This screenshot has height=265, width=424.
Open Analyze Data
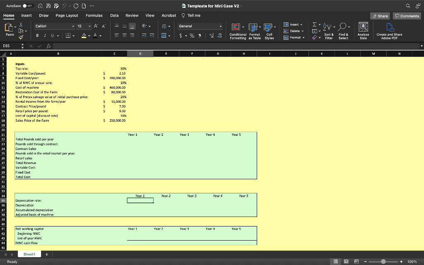click(x=363, y=31)
